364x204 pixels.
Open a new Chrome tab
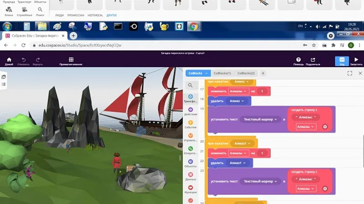pos(73,36)
